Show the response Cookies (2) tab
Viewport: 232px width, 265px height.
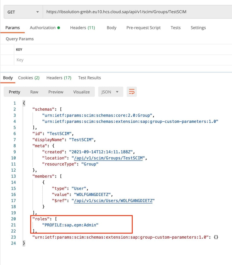29,78
